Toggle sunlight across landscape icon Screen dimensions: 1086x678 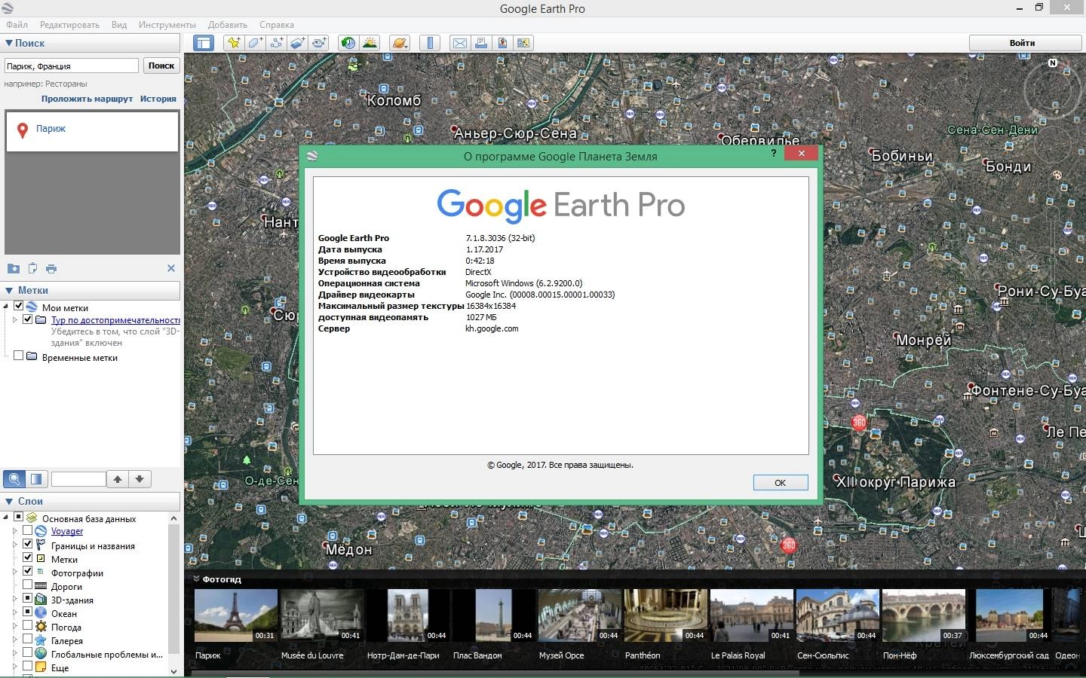[x=370, y=43]
